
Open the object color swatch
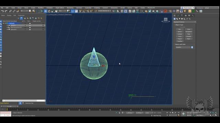192,47
